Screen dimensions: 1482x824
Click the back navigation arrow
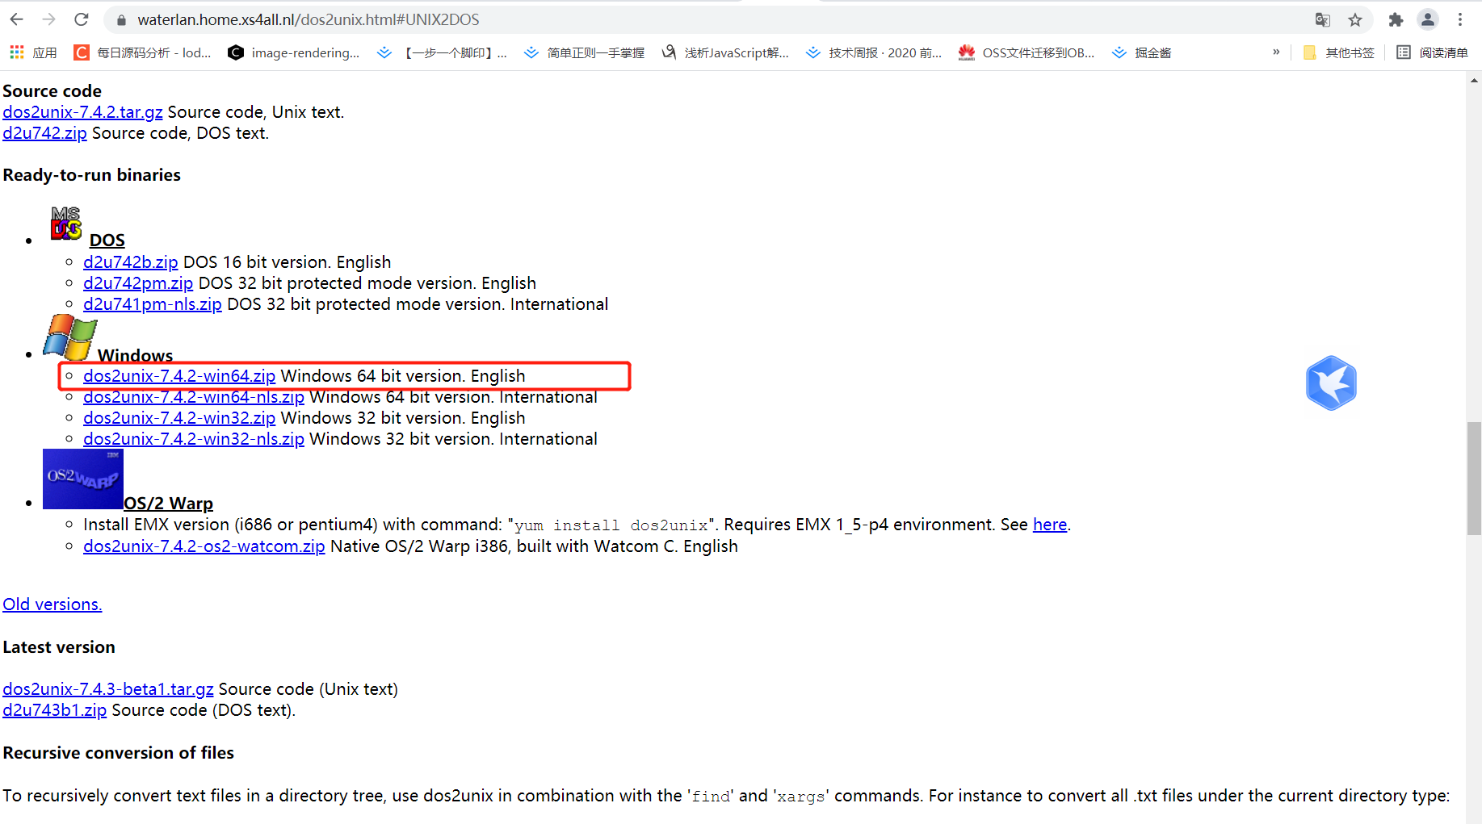[x=16, y=19]
